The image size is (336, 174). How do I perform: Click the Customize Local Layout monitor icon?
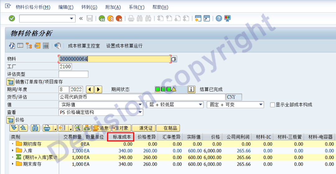227,19
